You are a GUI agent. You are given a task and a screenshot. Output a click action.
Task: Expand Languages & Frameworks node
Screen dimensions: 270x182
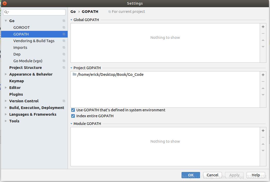pos(6,114)
